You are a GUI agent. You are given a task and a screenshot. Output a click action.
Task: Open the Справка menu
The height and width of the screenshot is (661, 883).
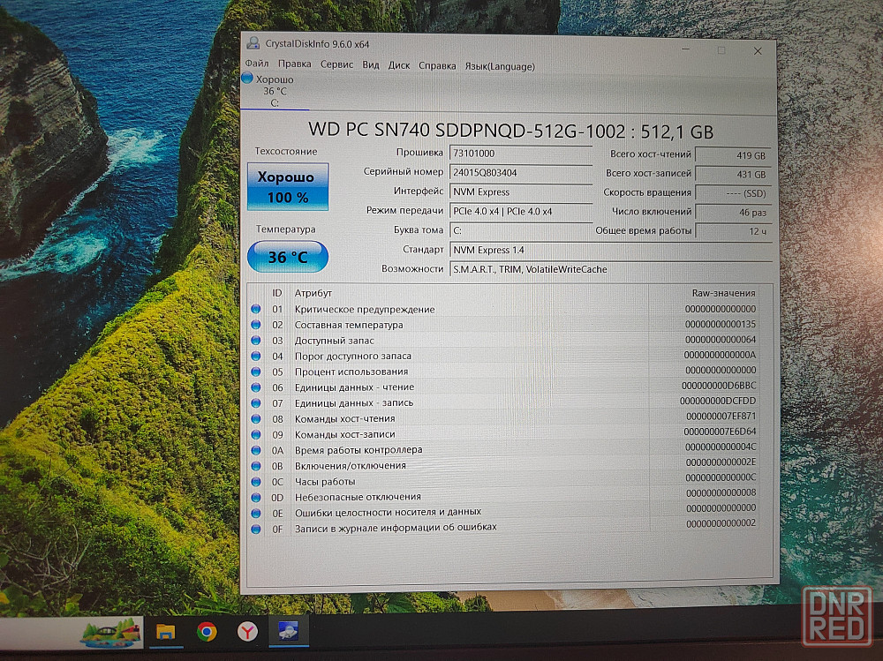point(437,66)
